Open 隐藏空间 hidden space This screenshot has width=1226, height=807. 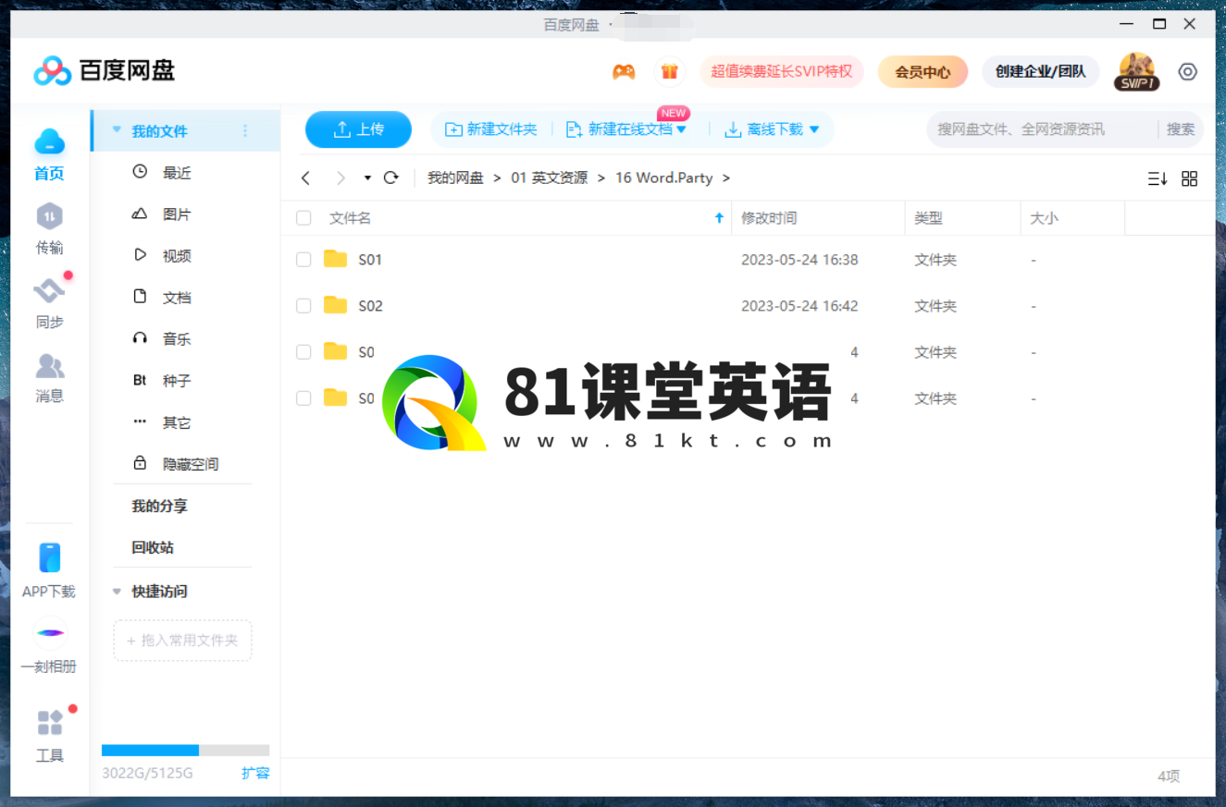pos(190,463)
